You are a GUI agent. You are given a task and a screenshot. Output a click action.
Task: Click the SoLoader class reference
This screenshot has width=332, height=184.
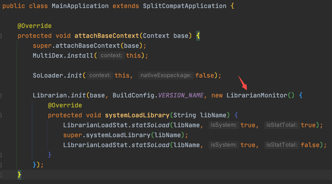click(x=48, y=75)
